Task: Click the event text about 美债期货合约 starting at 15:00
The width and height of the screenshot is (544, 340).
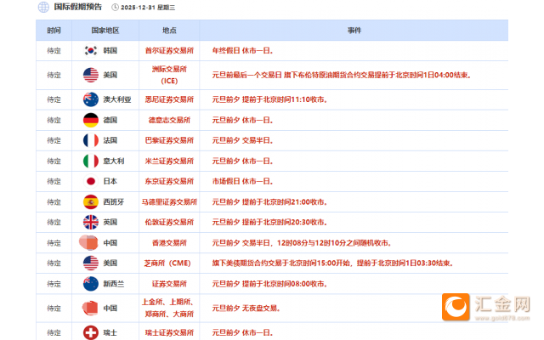Action: click(x=332, y=263)
